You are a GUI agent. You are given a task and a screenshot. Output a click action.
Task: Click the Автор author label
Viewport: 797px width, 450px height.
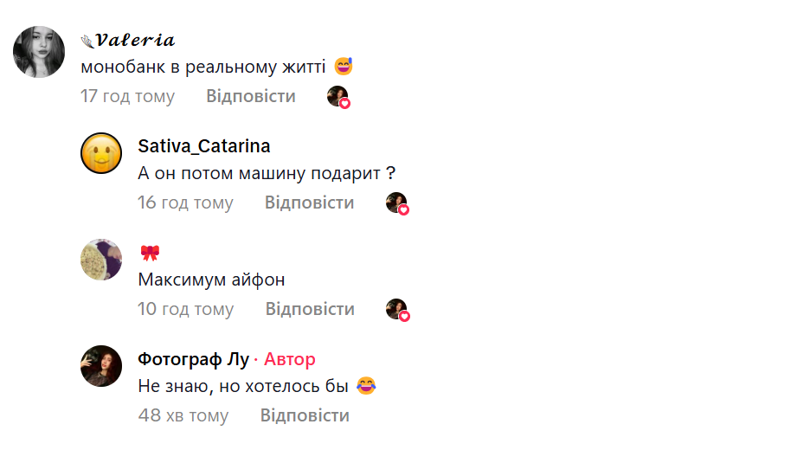coord(290,359)
